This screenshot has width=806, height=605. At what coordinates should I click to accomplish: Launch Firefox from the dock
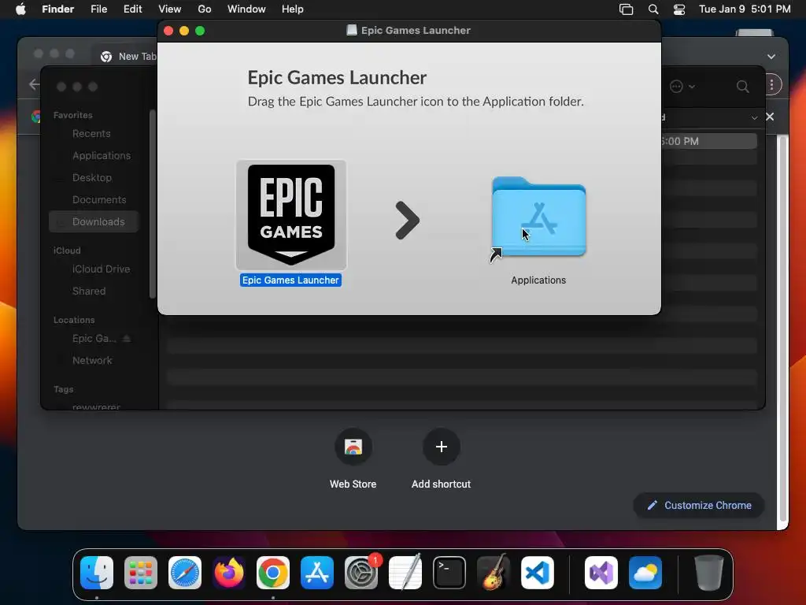229,573
